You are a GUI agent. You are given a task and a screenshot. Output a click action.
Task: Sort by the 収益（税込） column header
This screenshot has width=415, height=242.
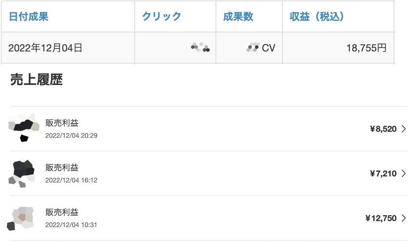point(317,16)
